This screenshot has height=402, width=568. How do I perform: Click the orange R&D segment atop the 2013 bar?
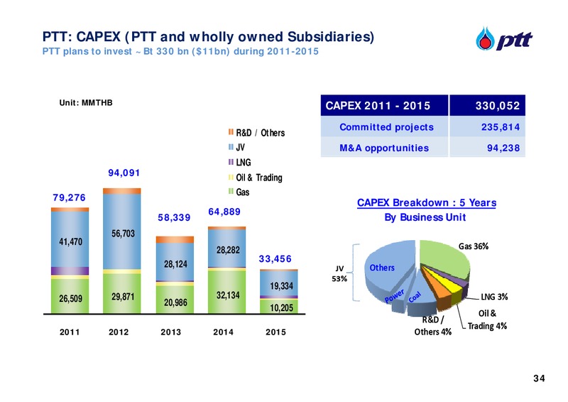(x=175, y=239)
